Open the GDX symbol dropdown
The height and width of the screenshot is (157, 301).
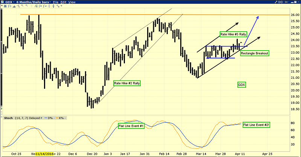pyautogui.click(x=10, y=2)
